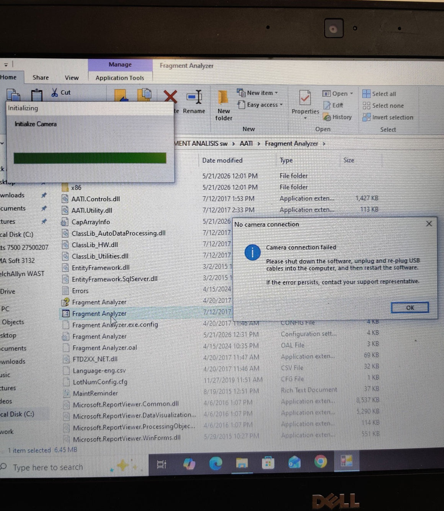Sort by Date modified column

222,160
